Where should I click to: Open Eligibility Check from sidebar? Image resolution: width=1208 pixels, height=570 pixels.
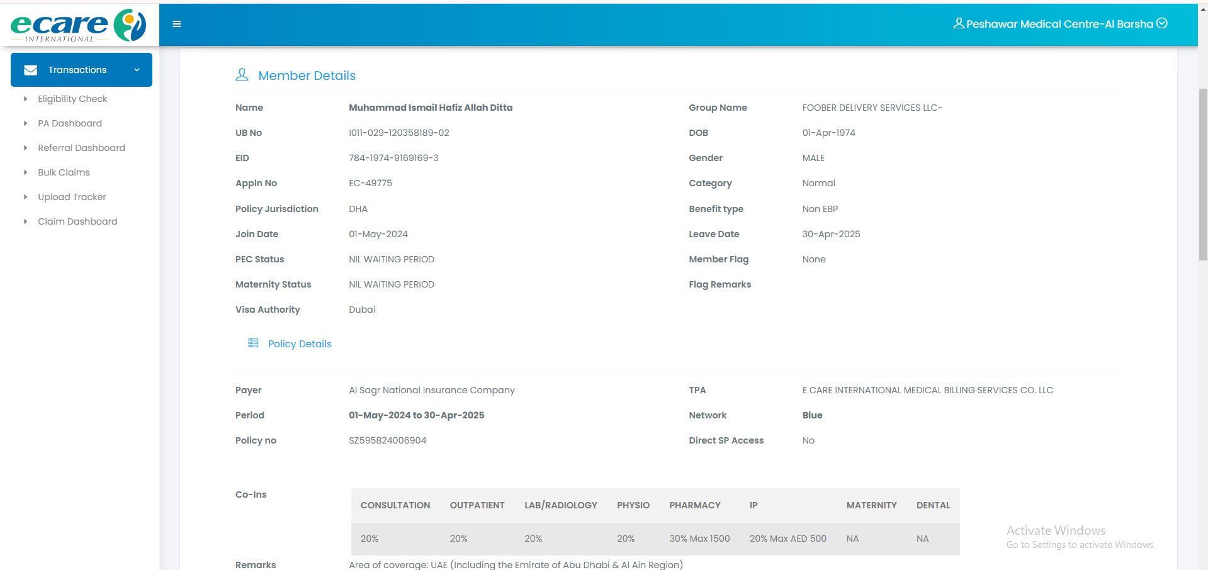coord(72,99)
